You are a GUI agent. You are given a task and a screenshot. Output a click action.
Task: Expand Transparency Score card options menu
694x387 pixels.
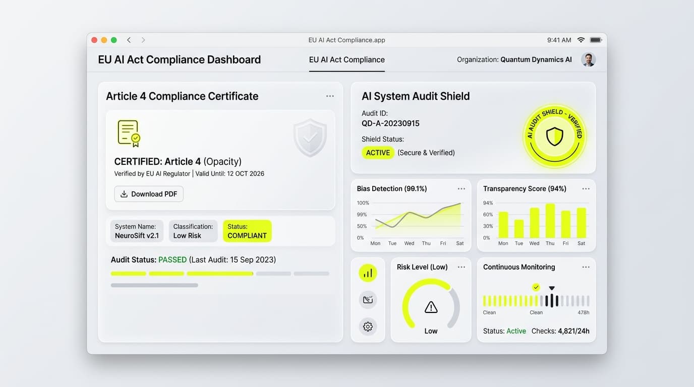[x=586, y=188]
